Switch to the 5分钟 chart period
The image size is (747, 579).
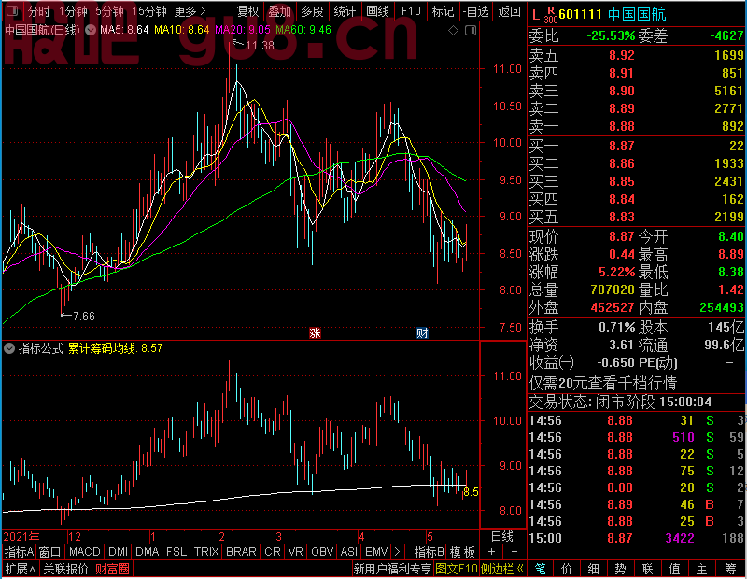(109, 11)
